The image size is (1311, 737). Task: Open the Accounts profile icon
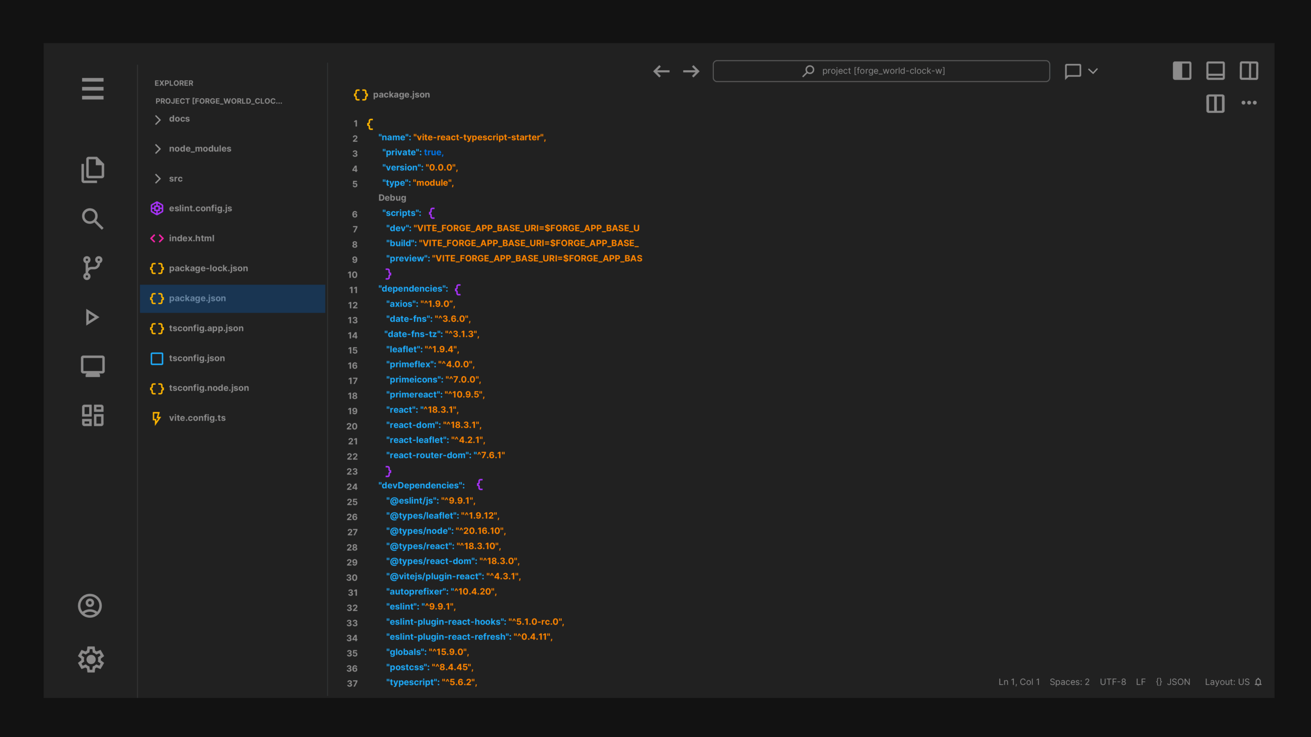point(90,606)
